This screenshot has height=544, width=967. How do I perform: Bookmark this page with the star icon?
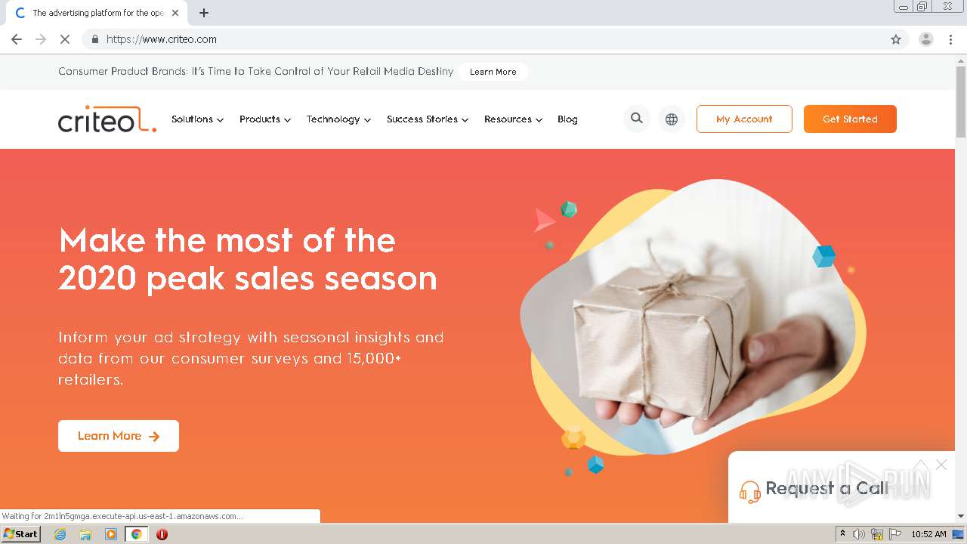(896, 39)
